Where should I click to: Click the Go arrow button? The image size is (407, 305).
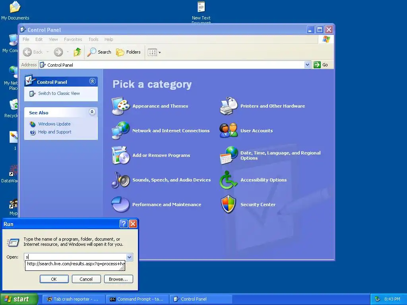click(x=321, y=65)
